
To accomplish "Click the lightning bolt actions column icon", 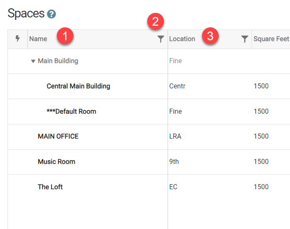I will pos(17,39).
